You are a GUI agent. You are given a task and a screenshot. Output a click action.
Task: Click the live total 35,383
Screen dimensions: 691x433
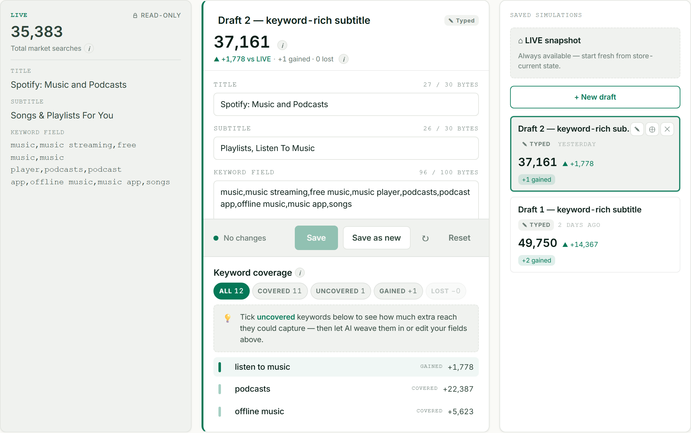click(x=37, y=32)
